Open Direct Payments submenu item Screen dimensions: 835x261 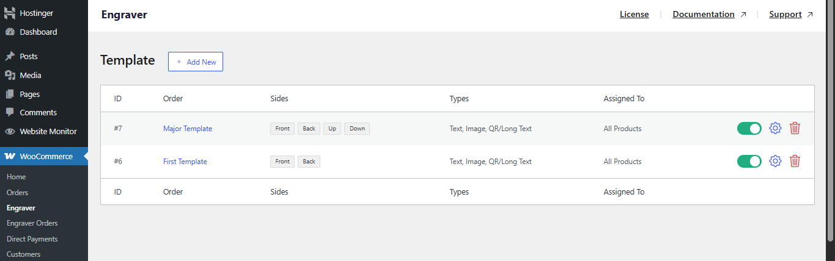pyautogui.click(x=32, y=239)
